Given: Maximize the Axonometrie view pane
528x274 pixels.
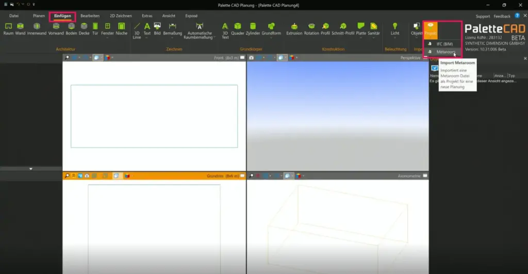Looking at the screenshot, I should [425, 176].
